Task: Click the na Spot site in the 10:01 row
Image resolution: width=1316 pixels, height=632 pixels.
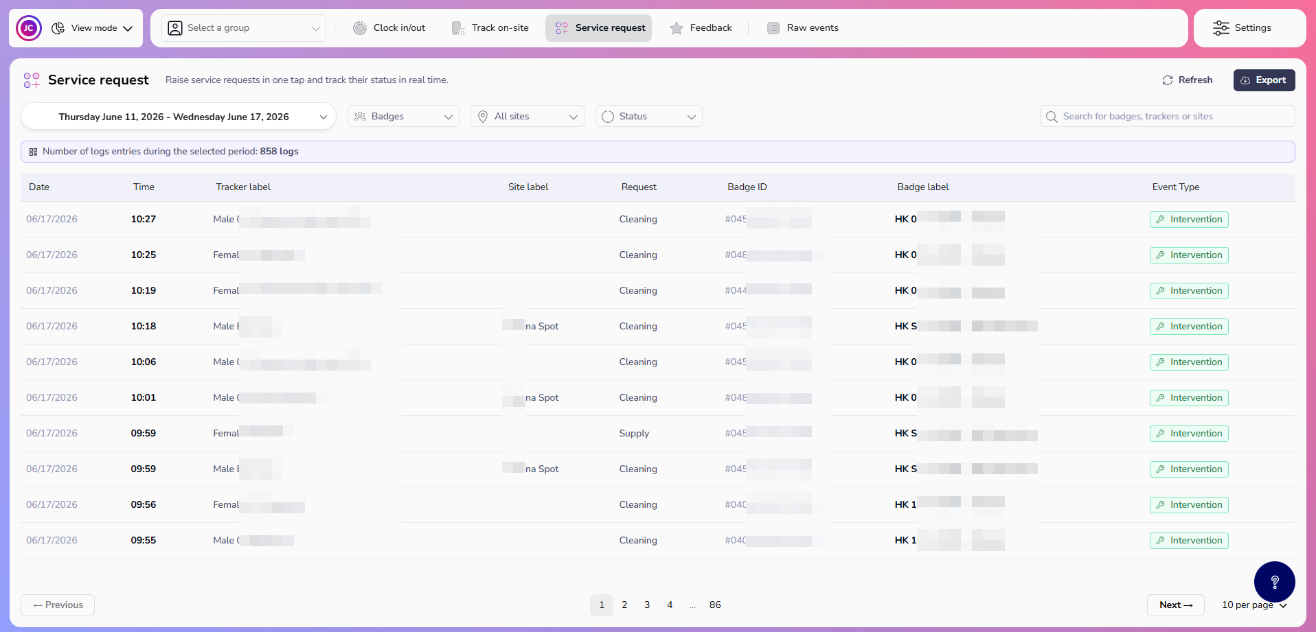Action: tap(542, 398)
